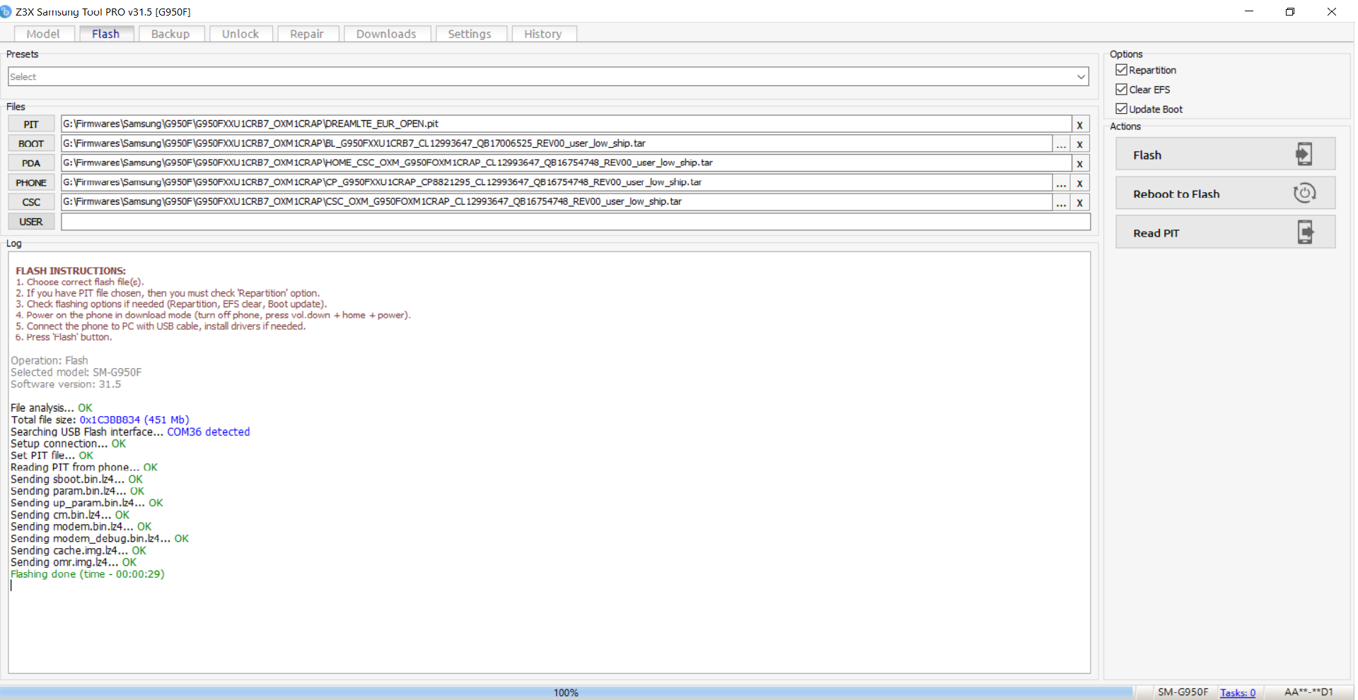The width and height of the screenshot is (1358, 700).
Task: Focus the BOOT file path field
Action: (557, 143)
